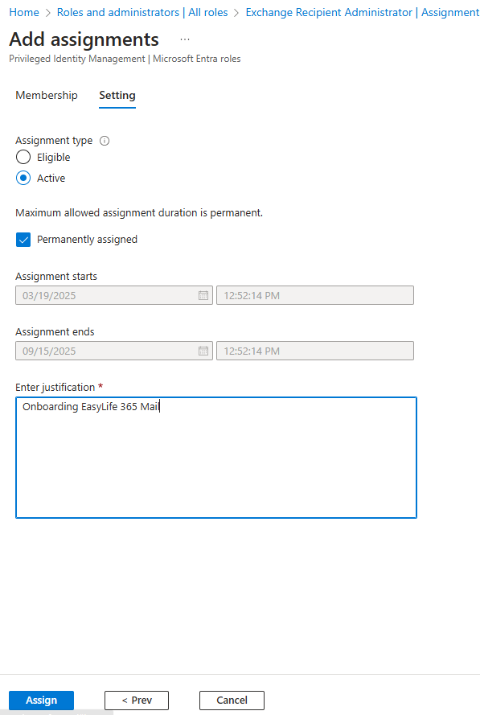Open the calendar icon for Assignment starts
This screenshot has width=480, height=715.
(x=202, y=295)
